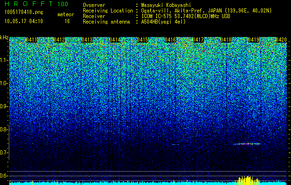Image resolution: width=291 pixels, height=185 pixels.
Task: Click the 0420 time marker
Action: (x=281, y=40)
